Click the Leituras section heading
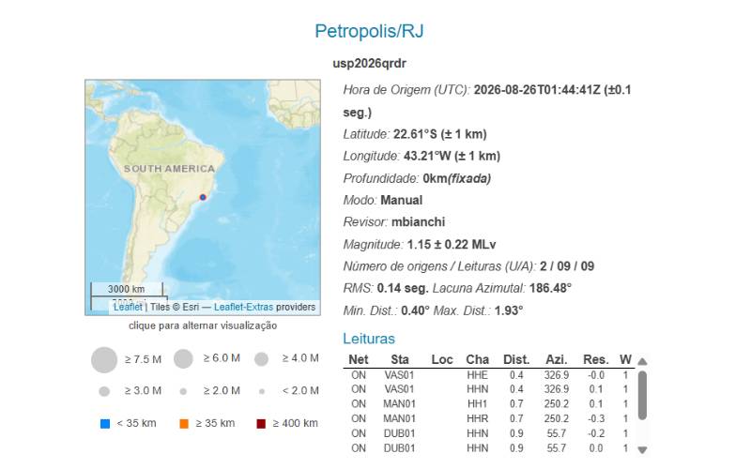The height and width of the screenshot is (469, 751). (369, 339)
